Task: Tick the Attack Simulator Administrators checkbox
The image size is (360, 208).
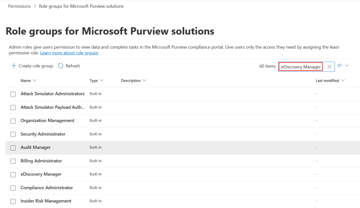Action: (x=13, y=94)
